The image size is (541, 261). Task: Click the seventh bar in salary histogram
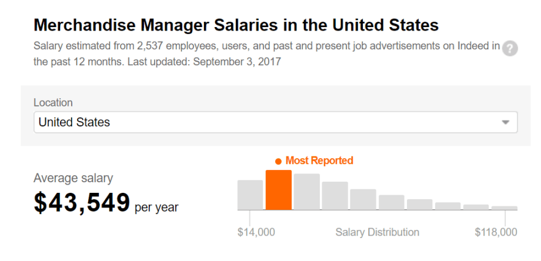coord(419,205)
